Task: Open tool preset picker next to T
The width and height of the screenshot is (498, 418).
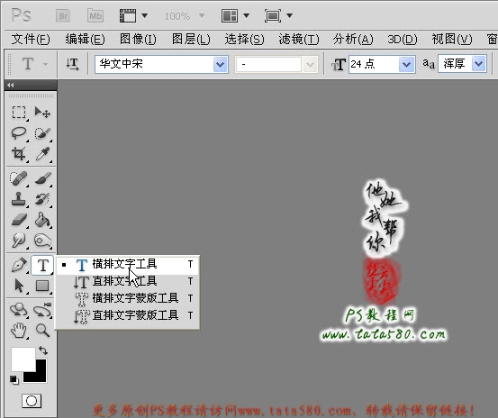Action: [x=45, y=65]
